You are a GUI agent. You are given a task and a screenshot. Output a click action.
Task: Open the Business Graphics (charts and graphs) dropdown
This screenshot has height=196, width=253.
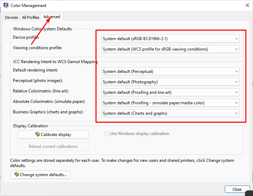click(170, 113)
